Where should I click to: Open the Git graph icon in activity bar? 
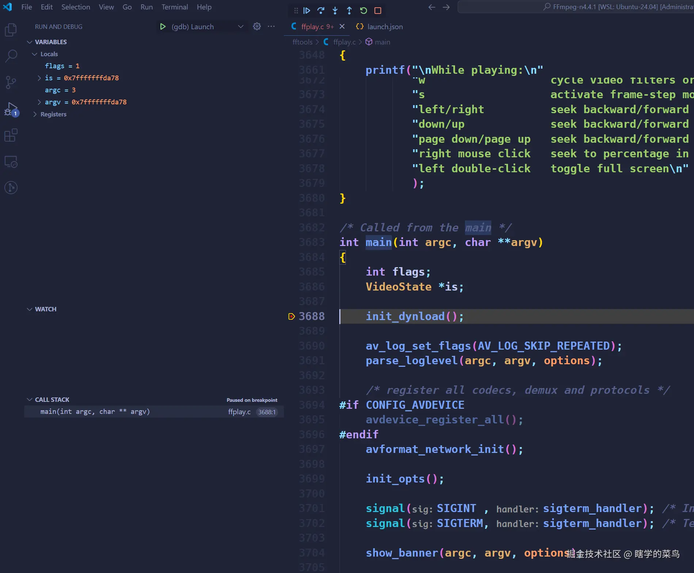[11, 188]
